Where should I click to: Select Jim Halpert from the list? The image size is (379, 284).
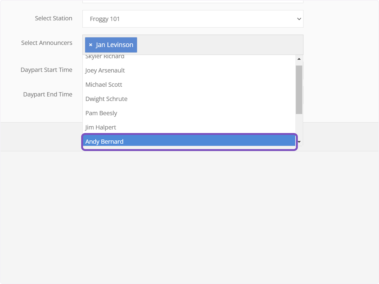coord(100,127)
